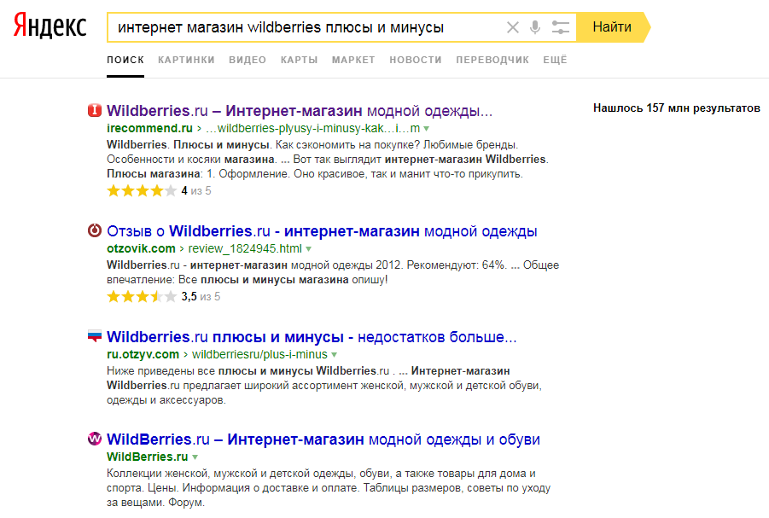
Task: Click the ru.otzyv.com flag favicon
Action: click(x=95, y=336)
